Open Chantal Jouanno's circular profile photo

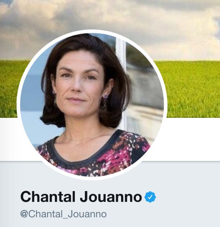(x=92, y=105)
